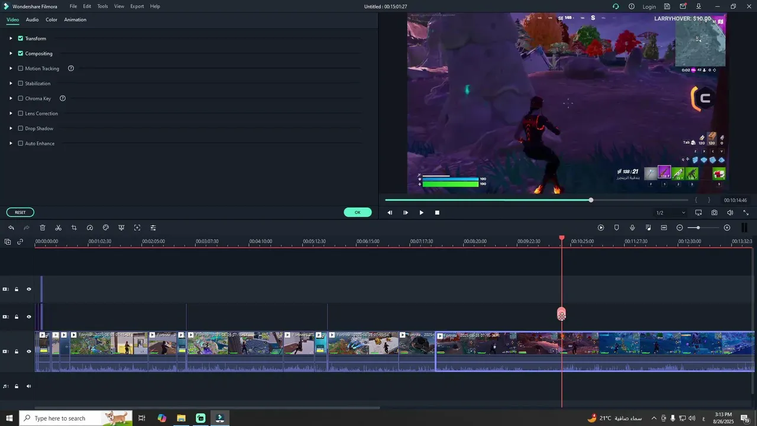This screenshot has height=426, width=757.
Task: Open the Tools menu
Action: tap(103, 7)
